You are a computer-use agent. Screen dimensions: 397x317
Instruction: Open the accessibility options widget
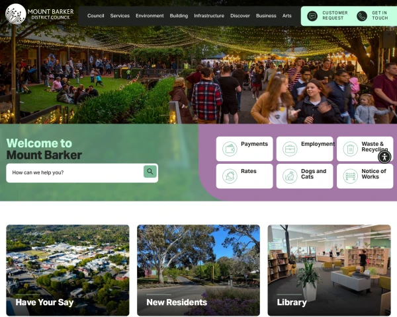(384, 157)
